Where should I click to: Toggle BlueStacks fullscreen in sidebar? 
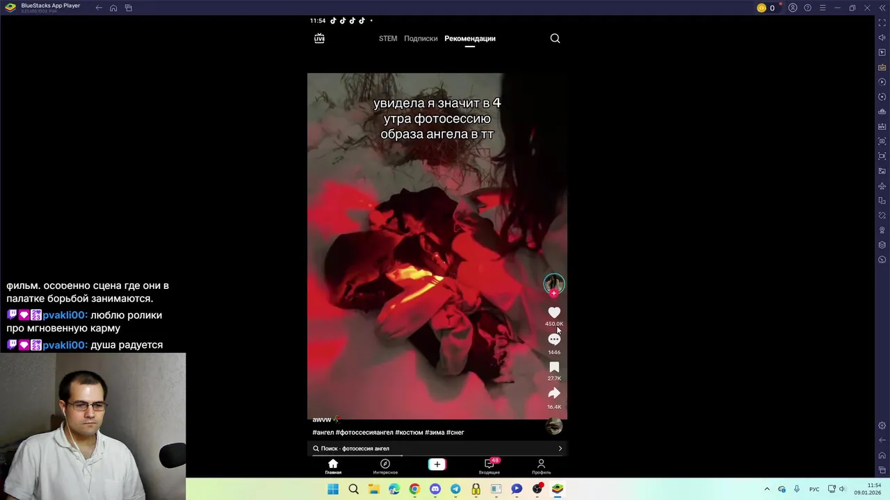(882, 23)
